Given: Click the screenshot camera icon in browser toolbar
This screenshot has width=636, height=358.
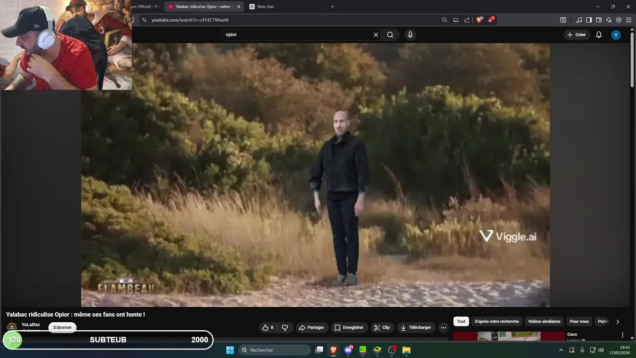Looking at the screenshot, I should [x=563, y=20].
